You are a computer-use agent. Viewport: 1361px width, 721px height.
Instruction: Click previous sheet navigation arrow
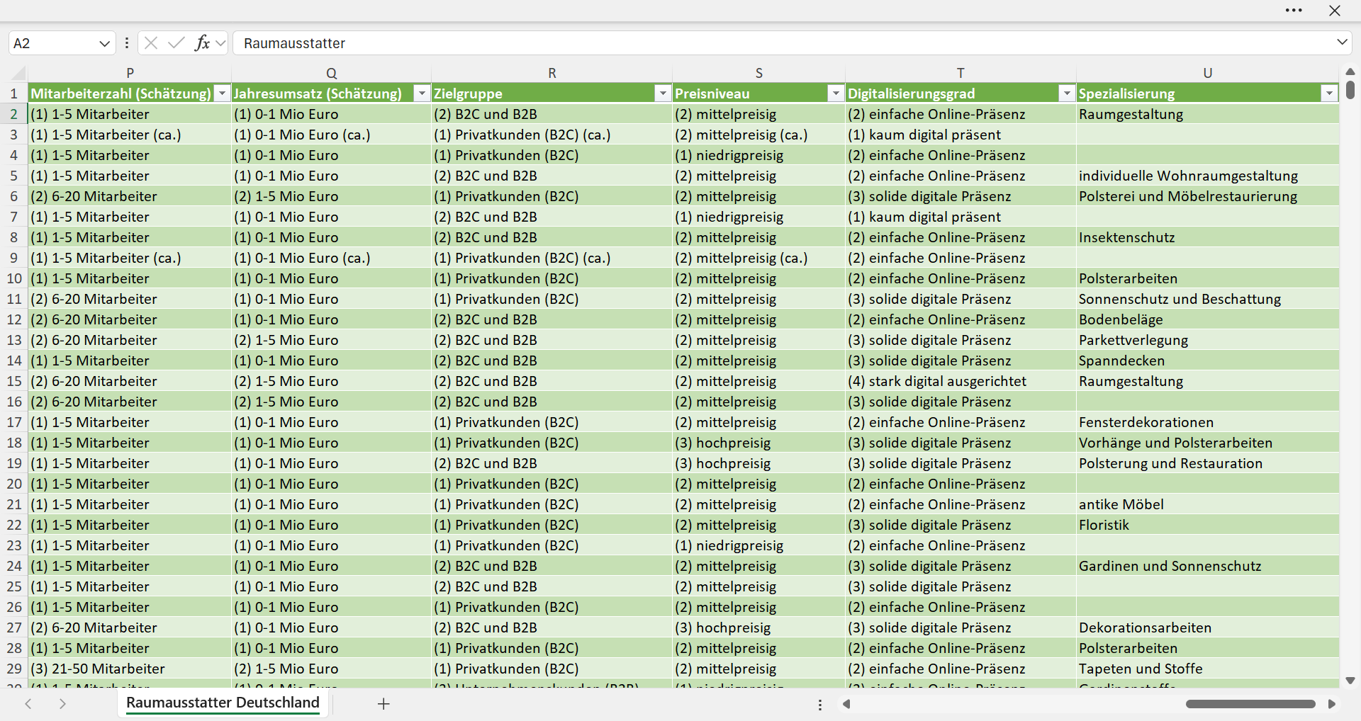pos(28,704)
